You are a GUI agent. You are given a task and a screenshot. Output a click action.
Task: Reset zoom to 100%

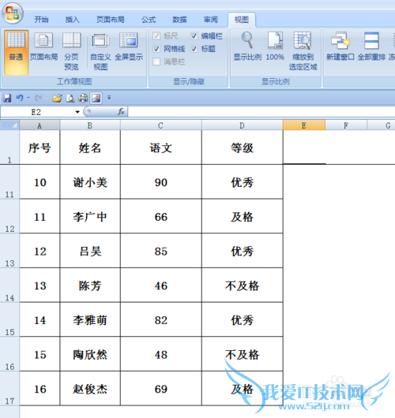pyautogui.click(x=275, y=47)
